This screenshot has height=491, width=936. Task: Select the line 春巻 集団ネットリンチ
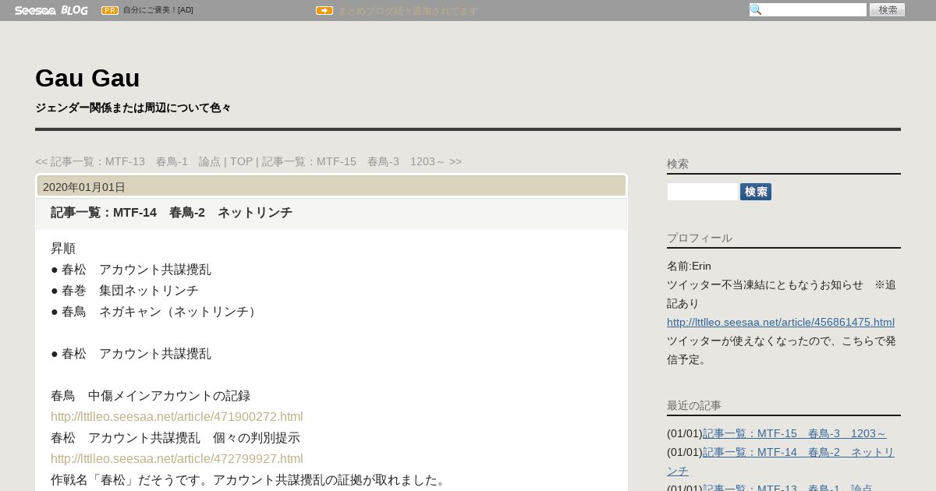(x=125, y=291)
